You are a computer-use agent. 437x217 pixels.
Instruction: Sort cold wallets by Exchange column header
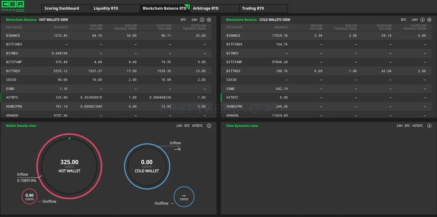pos(234,27)
